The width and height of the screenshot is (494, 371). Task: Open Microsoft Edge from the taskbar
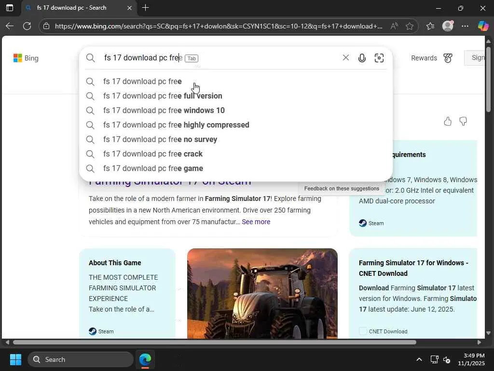pos(145,359)
